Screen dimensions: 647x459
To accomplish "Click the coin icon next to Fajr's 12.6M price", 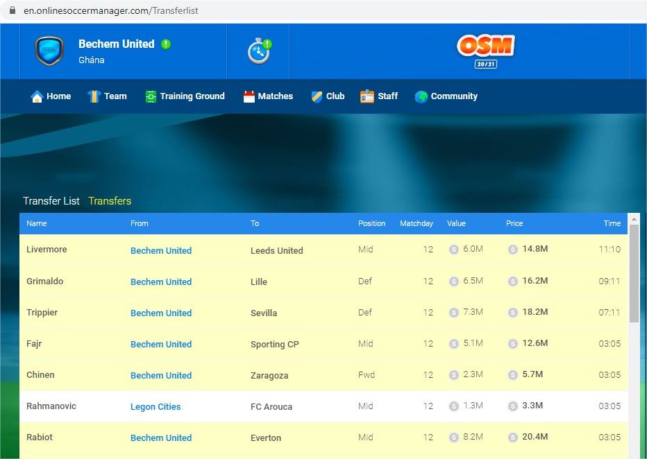I will [513, 344].
